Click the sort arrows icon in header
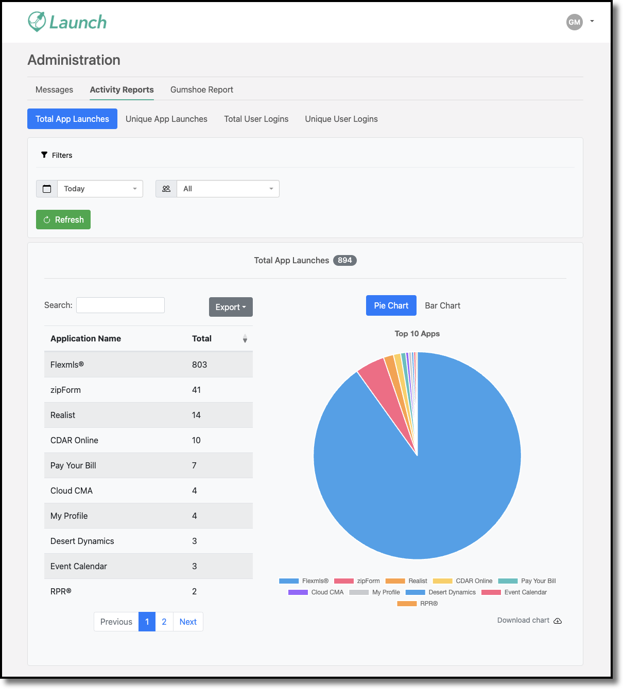623x689 pixels. [x=245, y=338]
